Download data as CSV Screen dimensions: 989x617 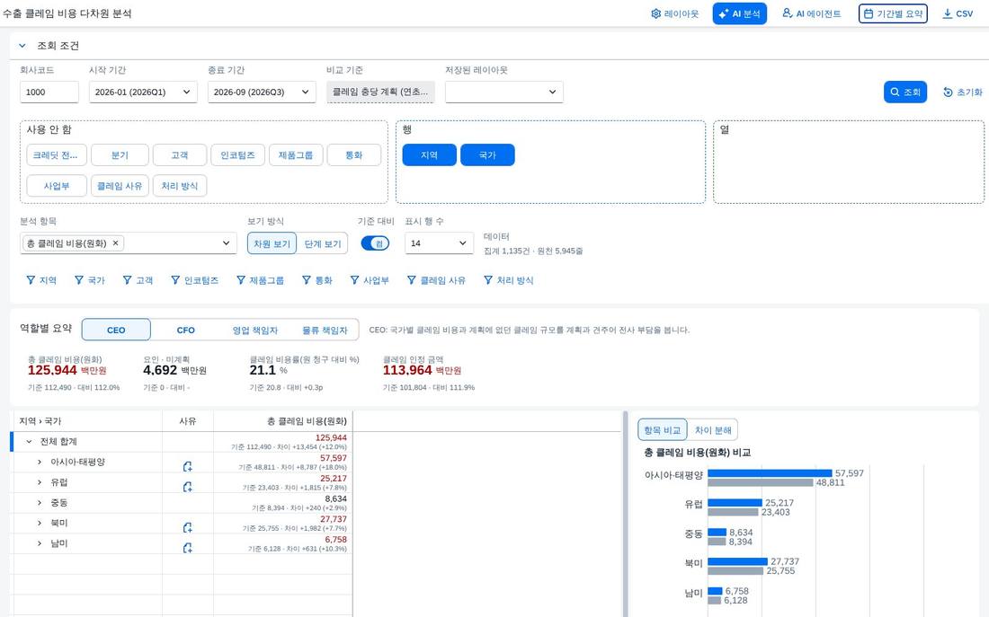(x=958, y=13)
